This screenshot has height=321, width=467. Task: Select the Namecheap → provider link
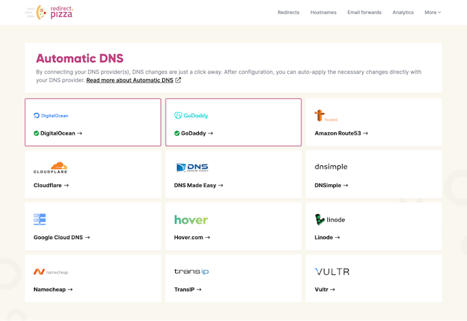click(53, 289)
